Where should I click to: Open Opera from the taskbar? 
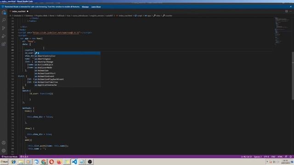51,162
